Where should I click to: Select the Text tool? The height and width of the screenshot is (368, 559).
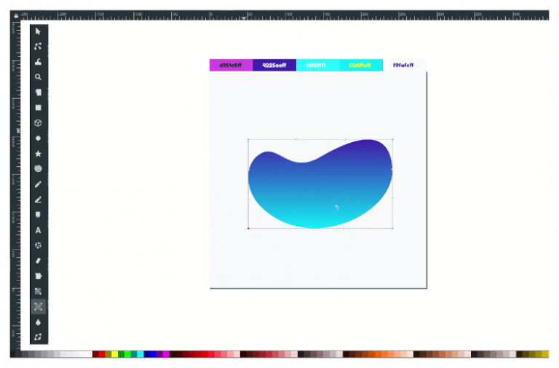click(x=38, y=230)
